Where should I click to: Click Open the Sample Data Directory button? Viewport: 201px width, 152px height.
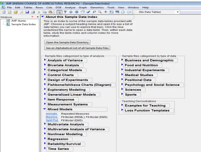[x=67, y=42]
